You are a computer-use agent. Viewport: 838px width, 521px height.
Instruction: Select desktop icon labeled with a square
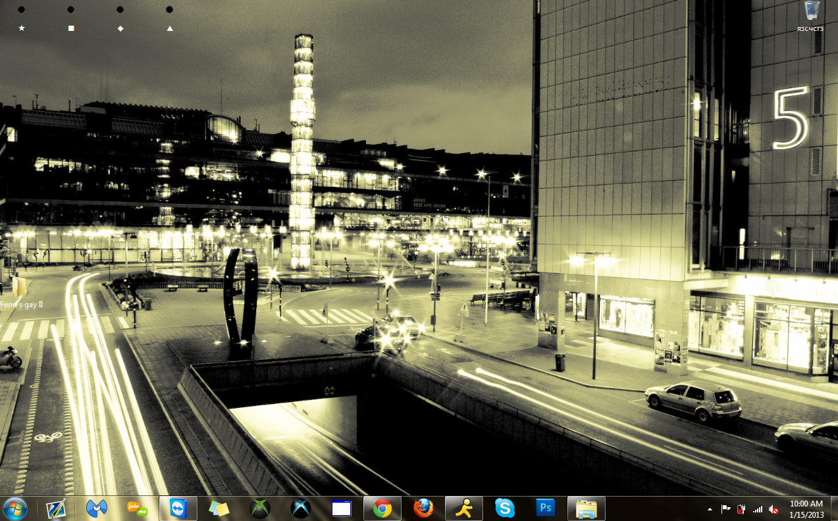click(x=71, y=18)
